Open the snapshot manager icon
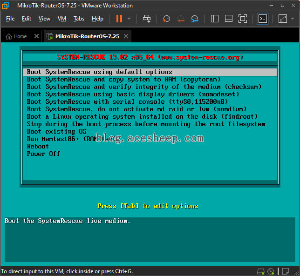The image size is (300, 276). tap(195, 19)
